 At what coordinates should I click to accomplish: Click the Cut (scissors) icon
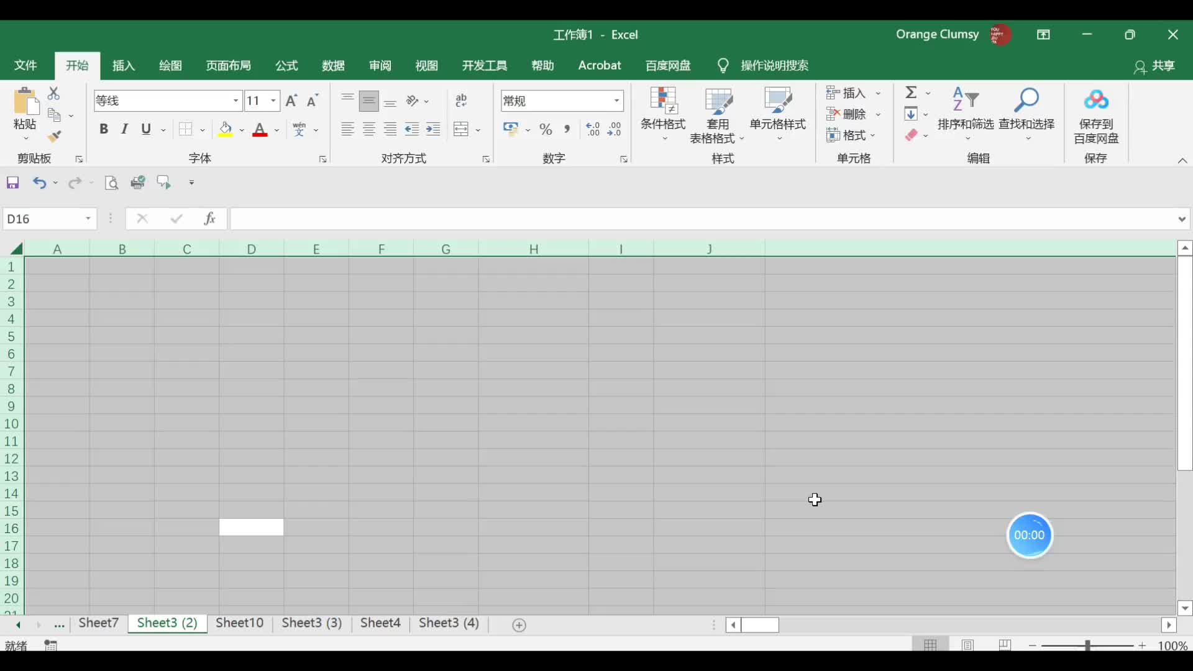click(53, 92)
